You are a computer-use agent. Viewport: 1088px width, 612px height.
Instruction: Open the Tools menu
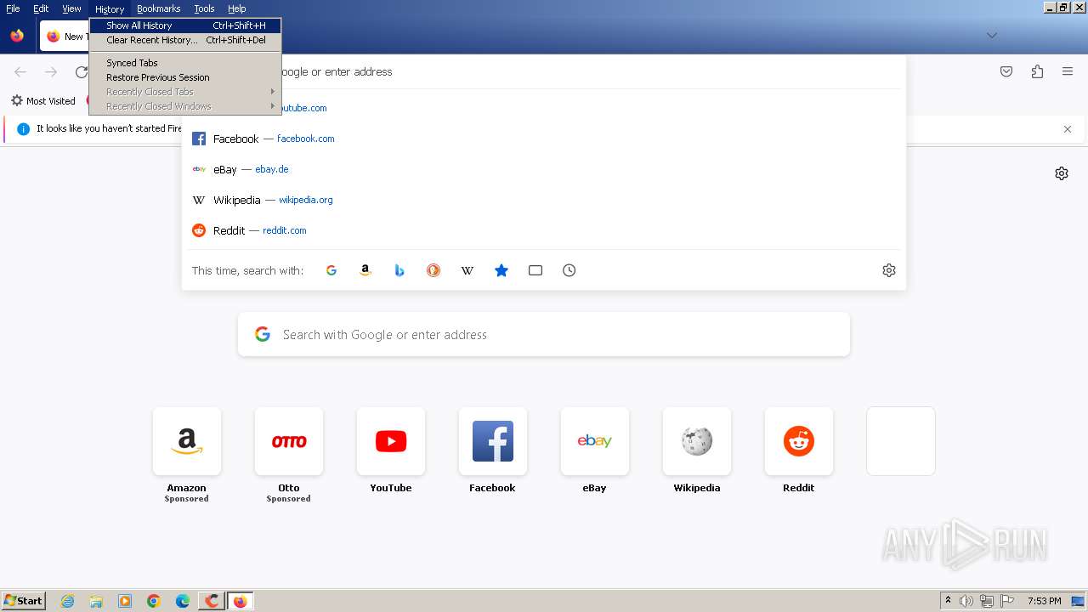tap(204, 8)
